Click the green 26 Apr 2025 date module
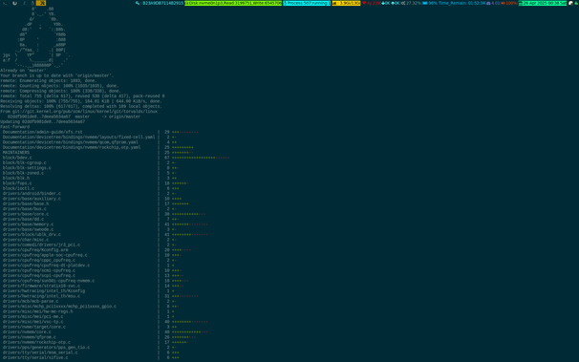579x362 pixels. [542, 3]
